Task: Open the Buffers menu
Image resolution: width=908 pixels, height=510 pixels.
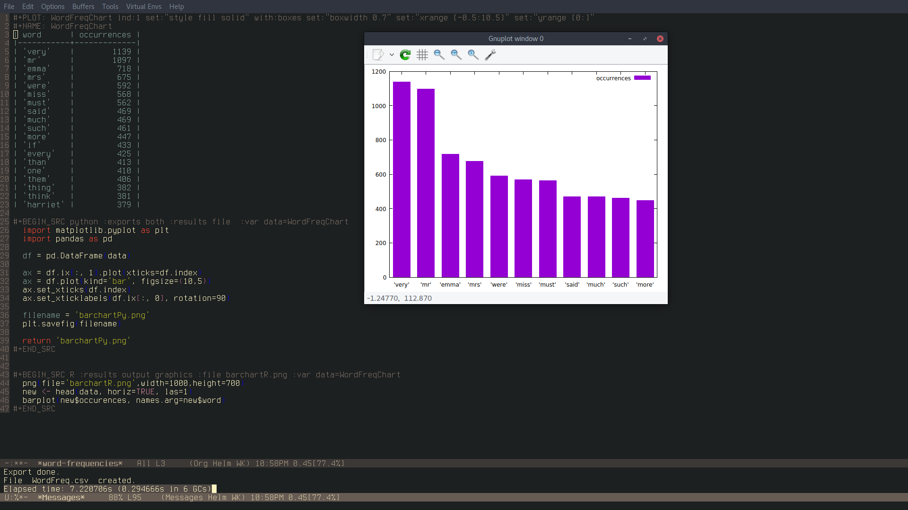Action: coord(83,7)
